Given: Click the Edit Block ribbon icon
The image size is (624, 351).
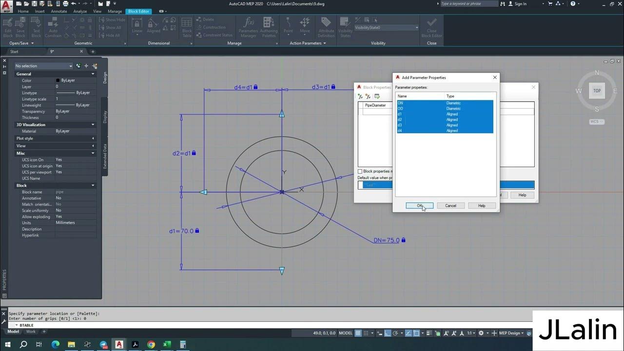Looking at the screenshot, I should 8,27.
